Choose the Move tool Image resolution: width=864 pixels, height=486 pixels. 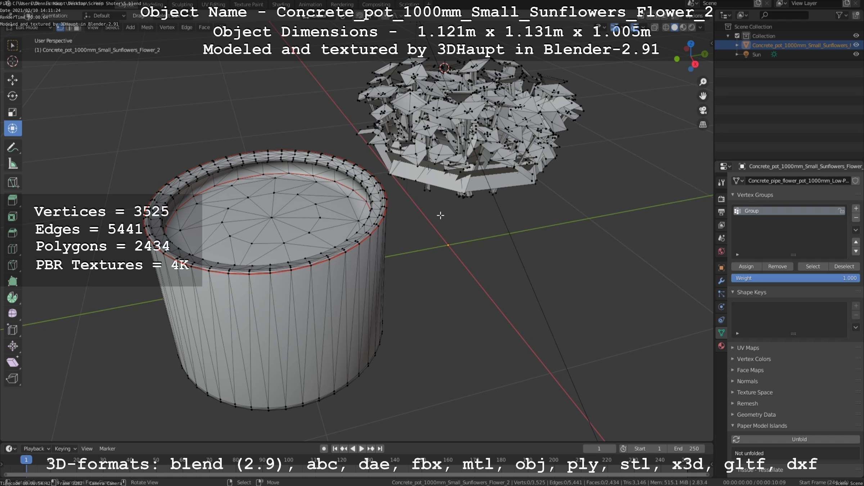(13, 80)
